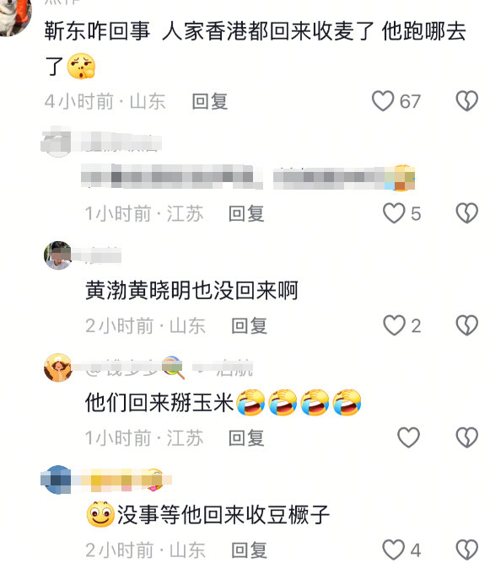Reply to the blurred 1小时前 江苏 comment
The height and width of the screenshot is (563, 490).
pos(246,213)
